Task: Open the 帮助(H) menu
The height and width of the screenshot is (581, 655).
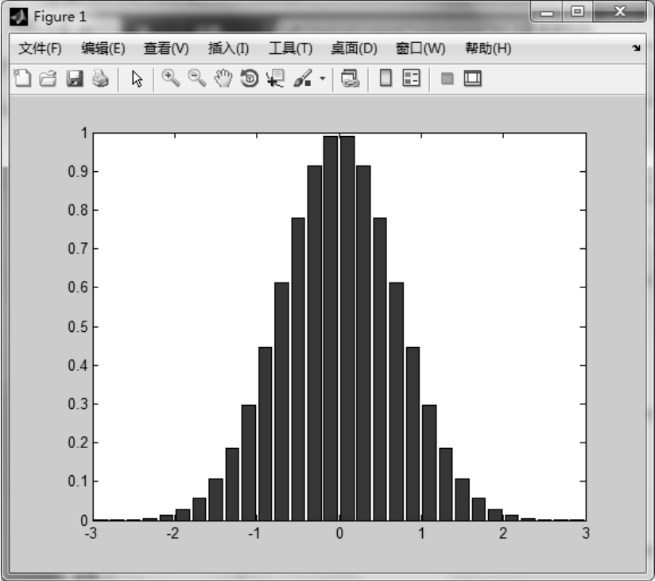Action: tap(487, 49)
